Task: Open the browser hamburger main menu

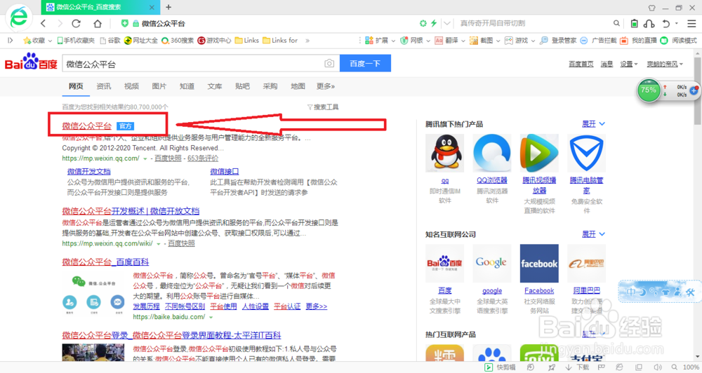Action: click(x=691, y=23)
